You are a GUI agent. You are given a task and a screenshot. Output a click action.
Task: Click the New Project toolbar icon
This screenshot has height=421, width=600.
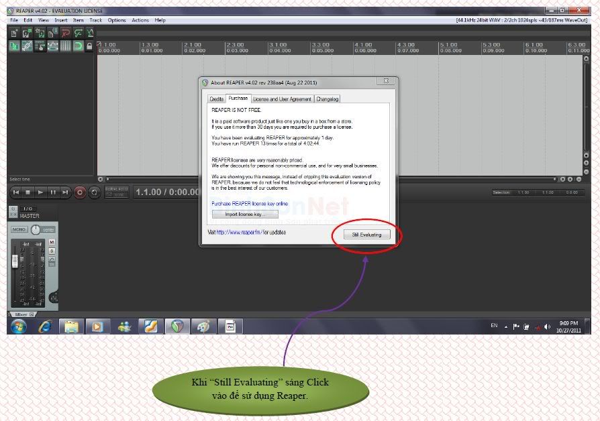click(15, 33)
